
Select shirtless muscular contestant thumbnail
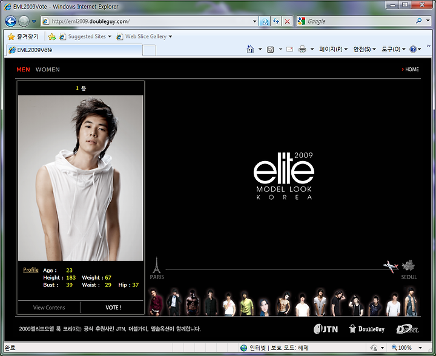193,302
